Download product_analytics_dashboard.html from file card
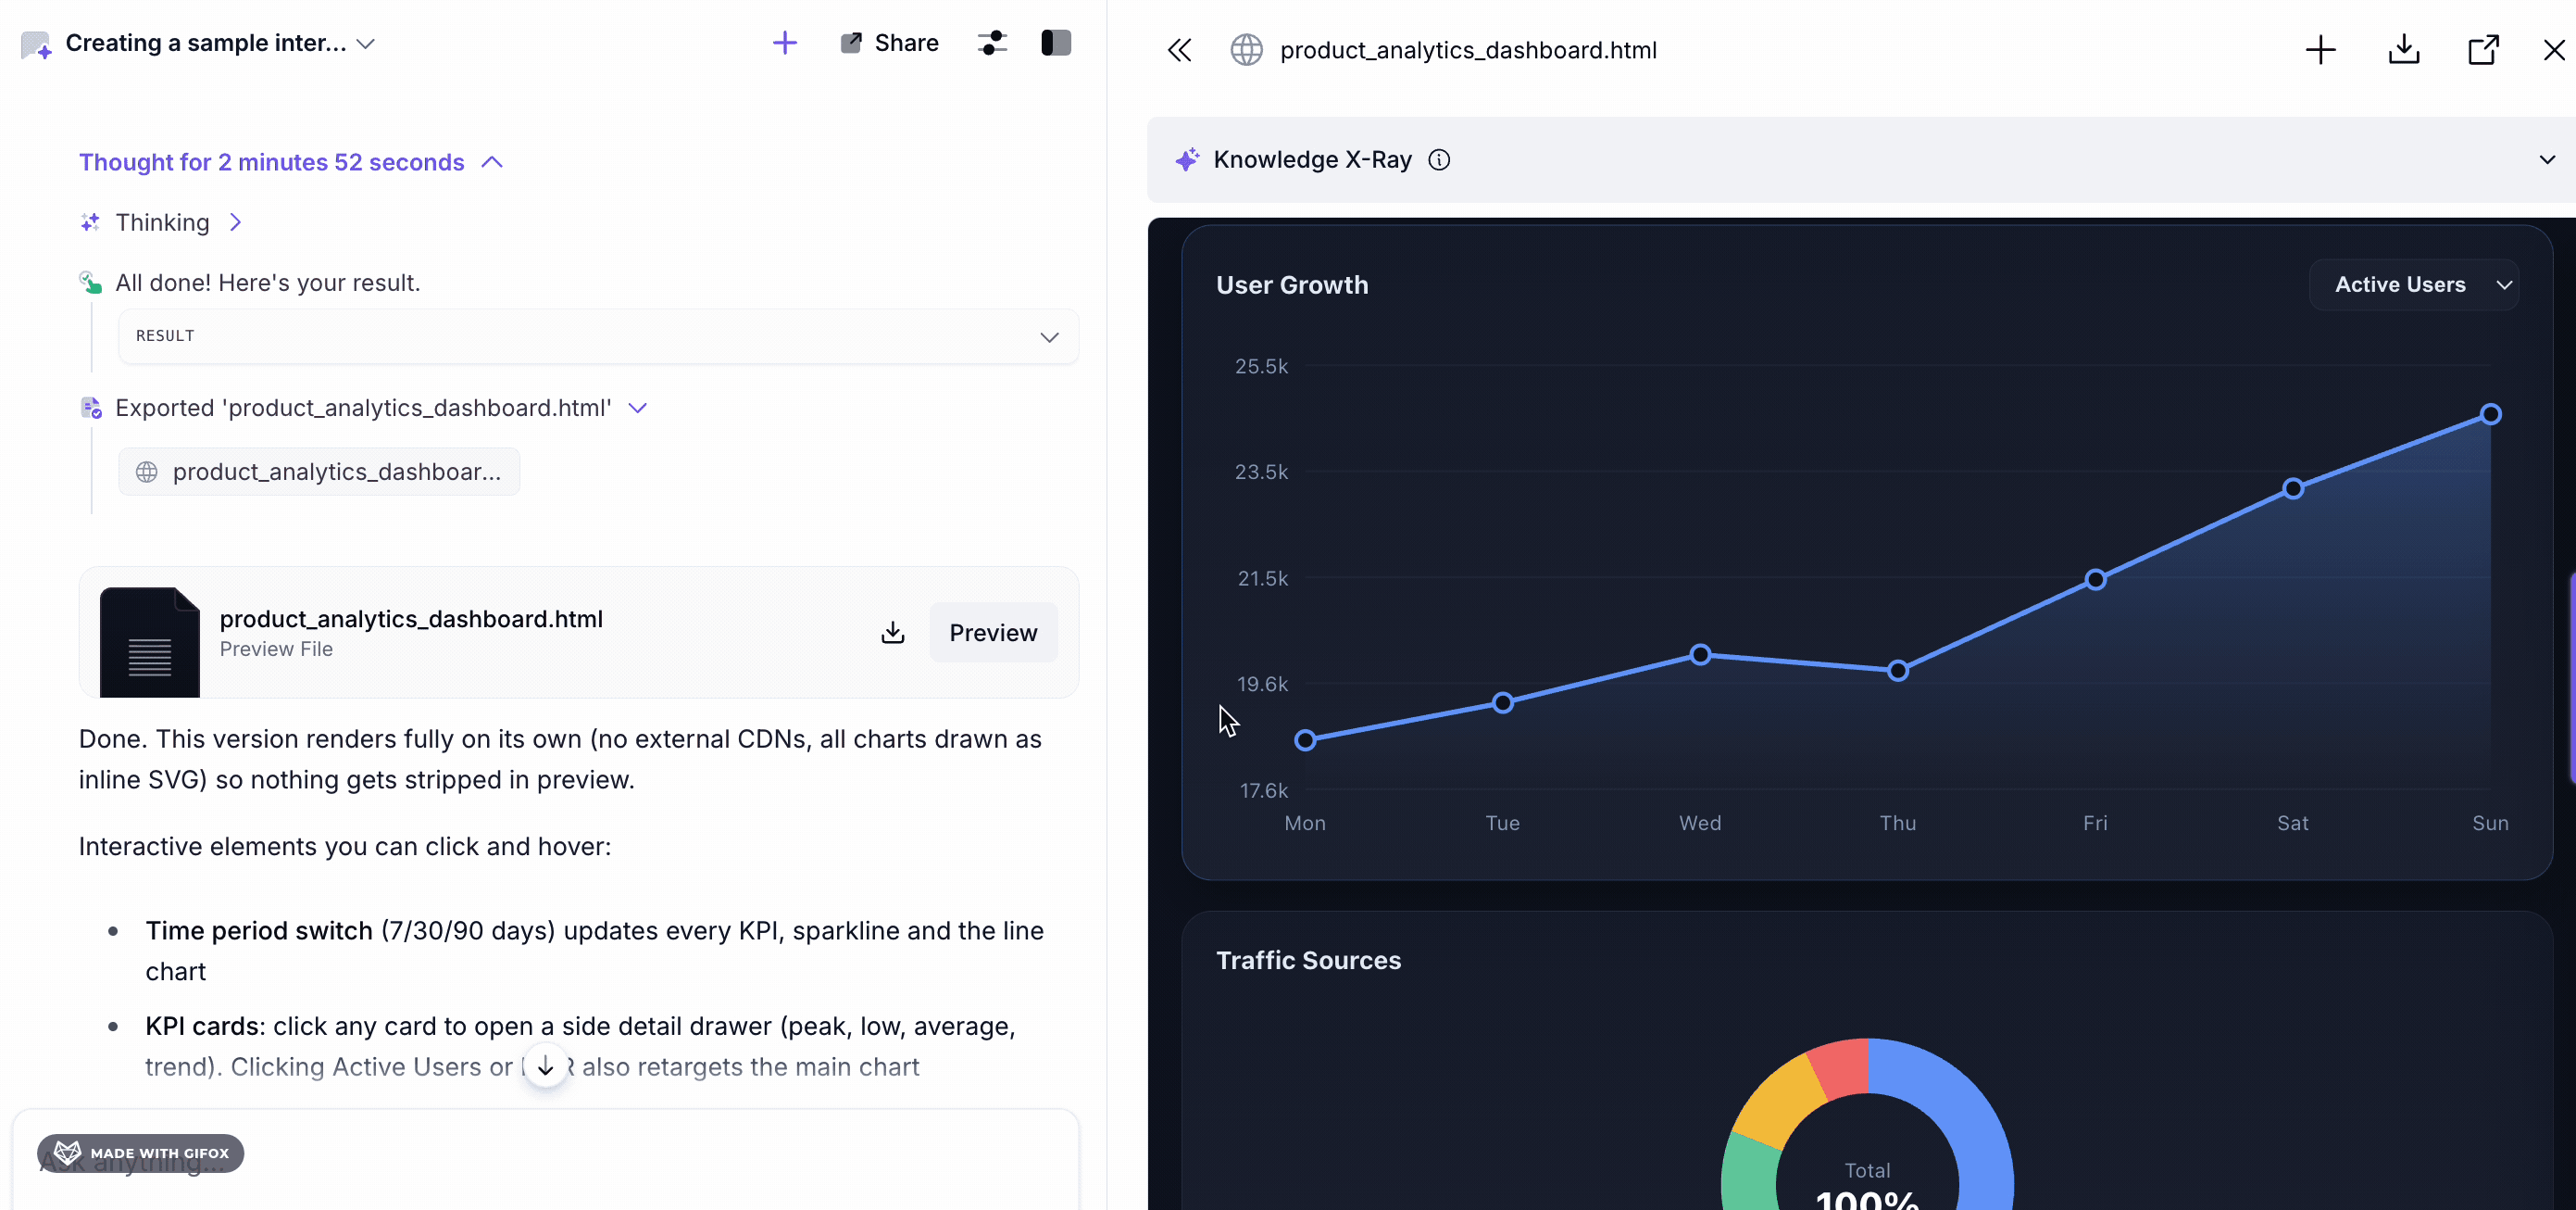This screenshot has width=2576, height=1210. [x=893, y=633]
